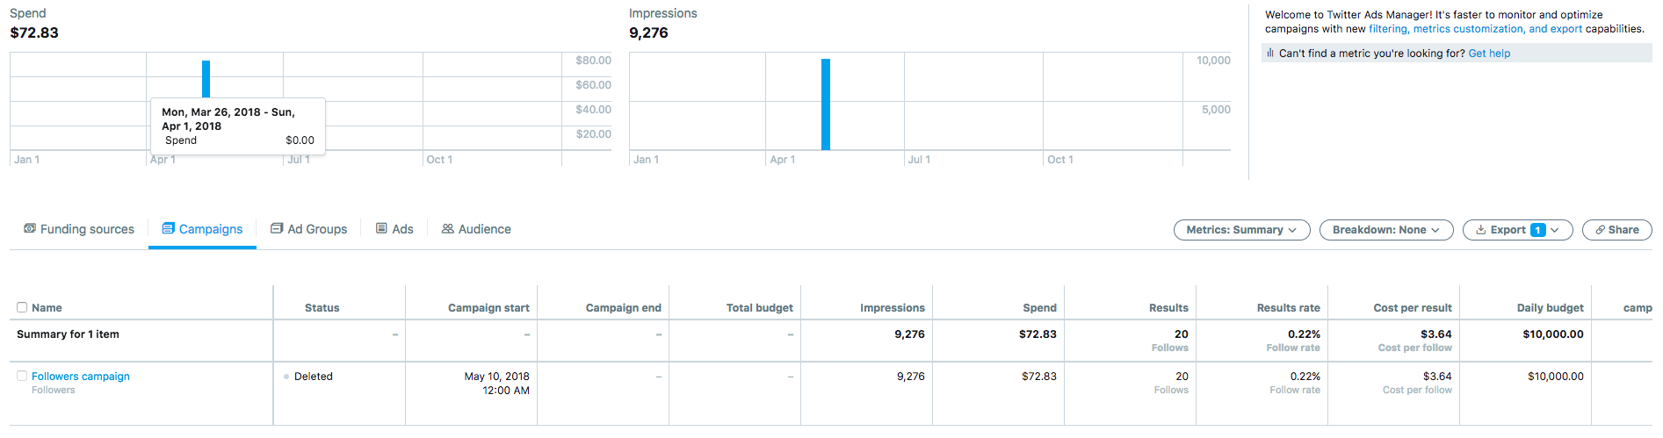The image size is (1663, 438).
Task: Click the Get help link
Action: (1489, 54)
